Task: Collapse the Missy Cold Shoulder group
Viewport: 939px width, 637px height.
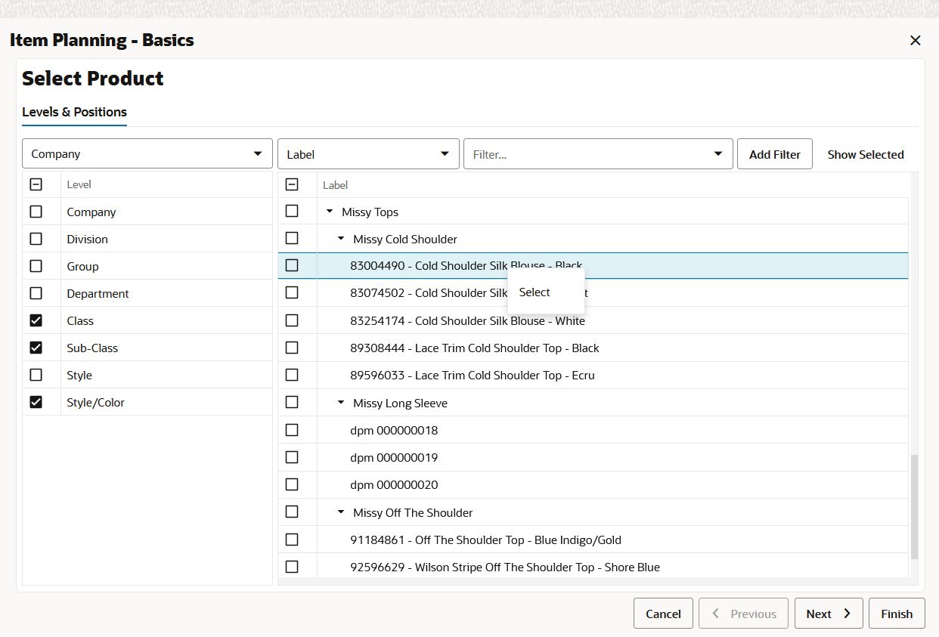Action: click(339, 239)
